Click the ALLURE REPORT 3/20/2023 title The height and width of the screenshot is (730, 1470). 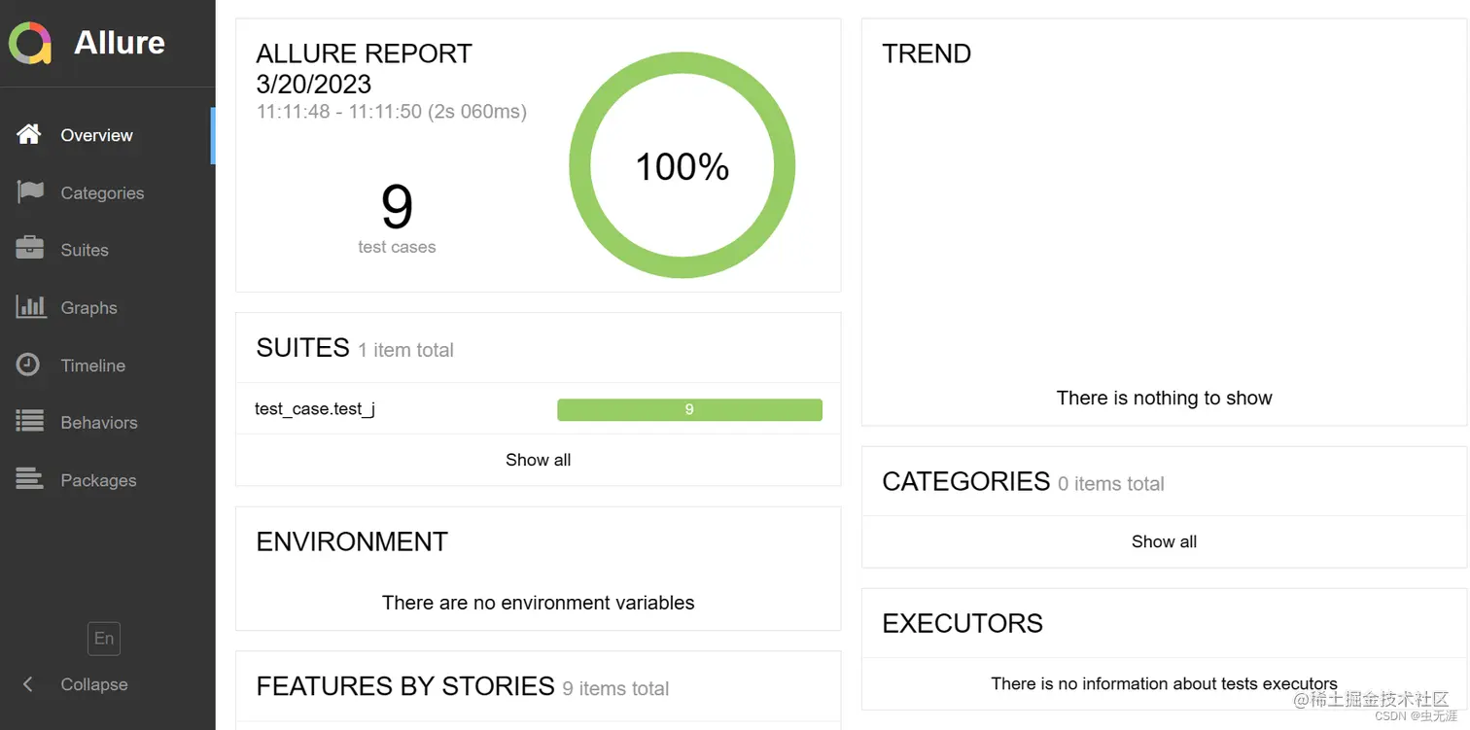[x=364, y=68]
